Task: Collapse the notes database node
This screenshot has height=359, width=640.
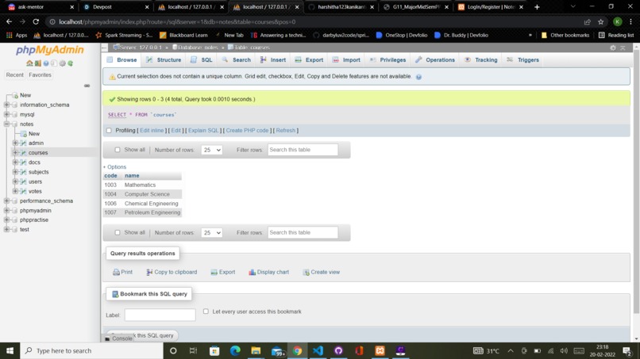Action: (7, 124)
